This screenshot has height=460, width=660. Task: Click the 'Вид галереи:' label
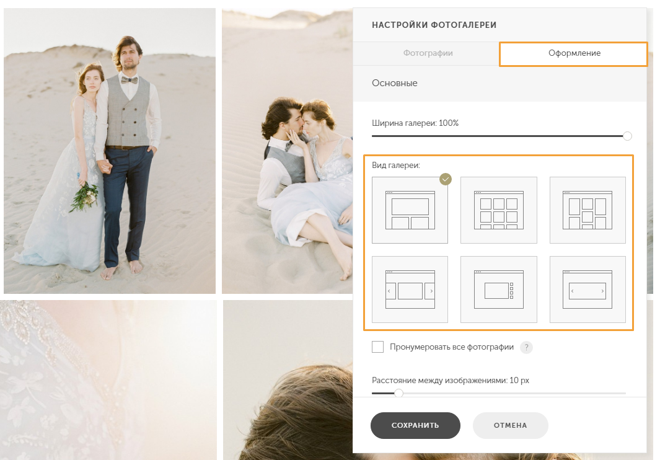pos(395,165)
